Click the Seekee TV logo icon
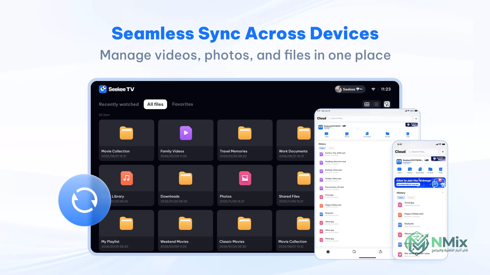 (x=103, y=89)
